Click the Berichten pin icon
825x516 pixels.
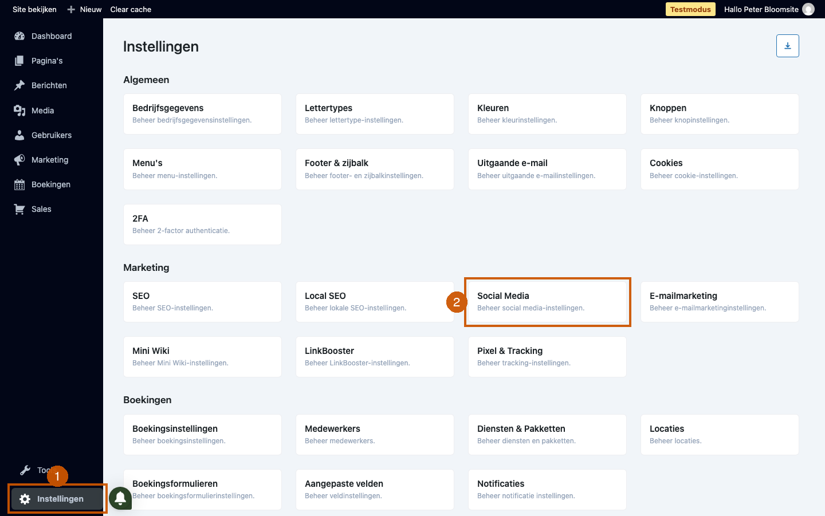[x=19, y=85]
